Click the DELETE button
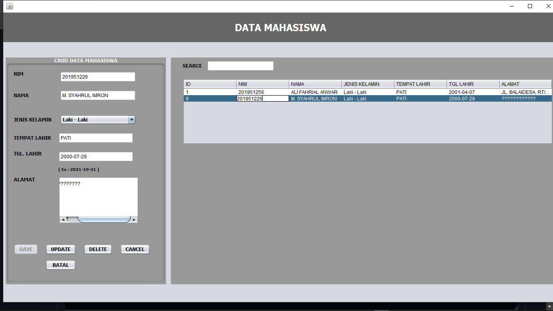This screenshot has height=311, width=553. (98, 249)
